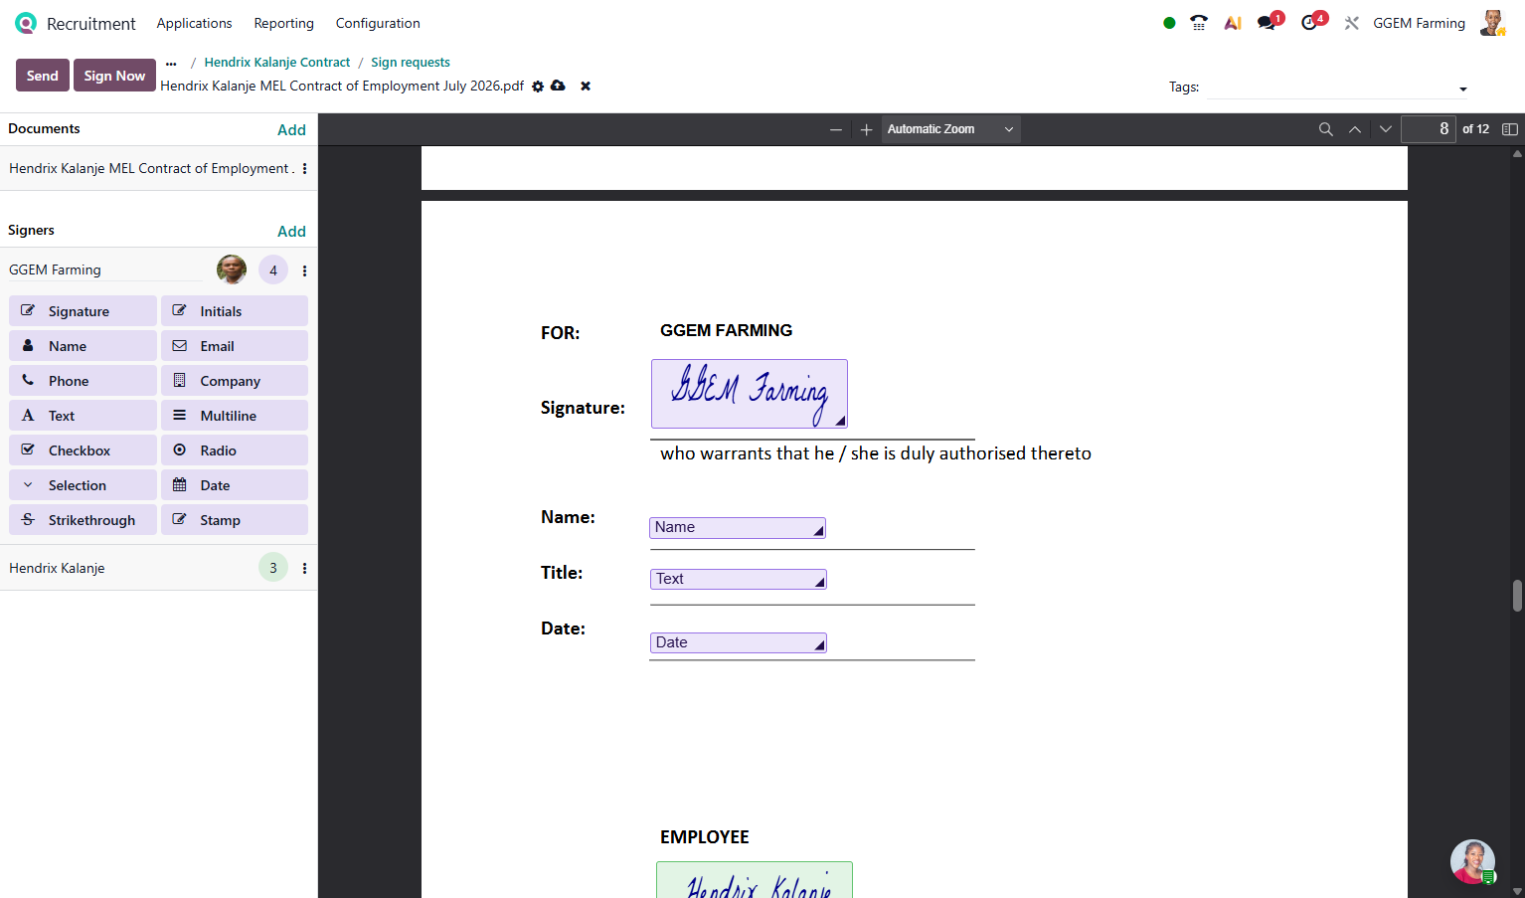Open the activities clock icon
Viewport: 1525px width, 898px height.
coord(1309,23)
